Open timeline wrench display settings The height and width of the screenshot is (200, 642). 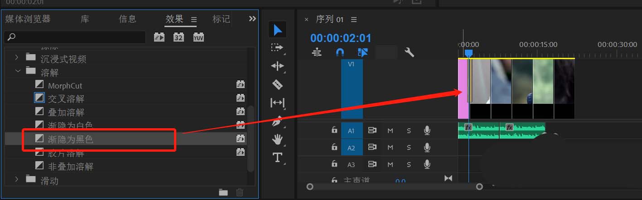point(409,52)
